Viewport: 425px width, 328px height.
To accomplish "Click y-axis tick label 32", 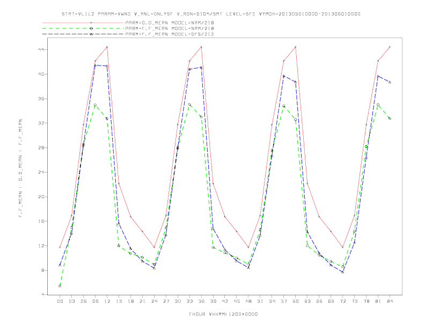I will tap(42, 123).
